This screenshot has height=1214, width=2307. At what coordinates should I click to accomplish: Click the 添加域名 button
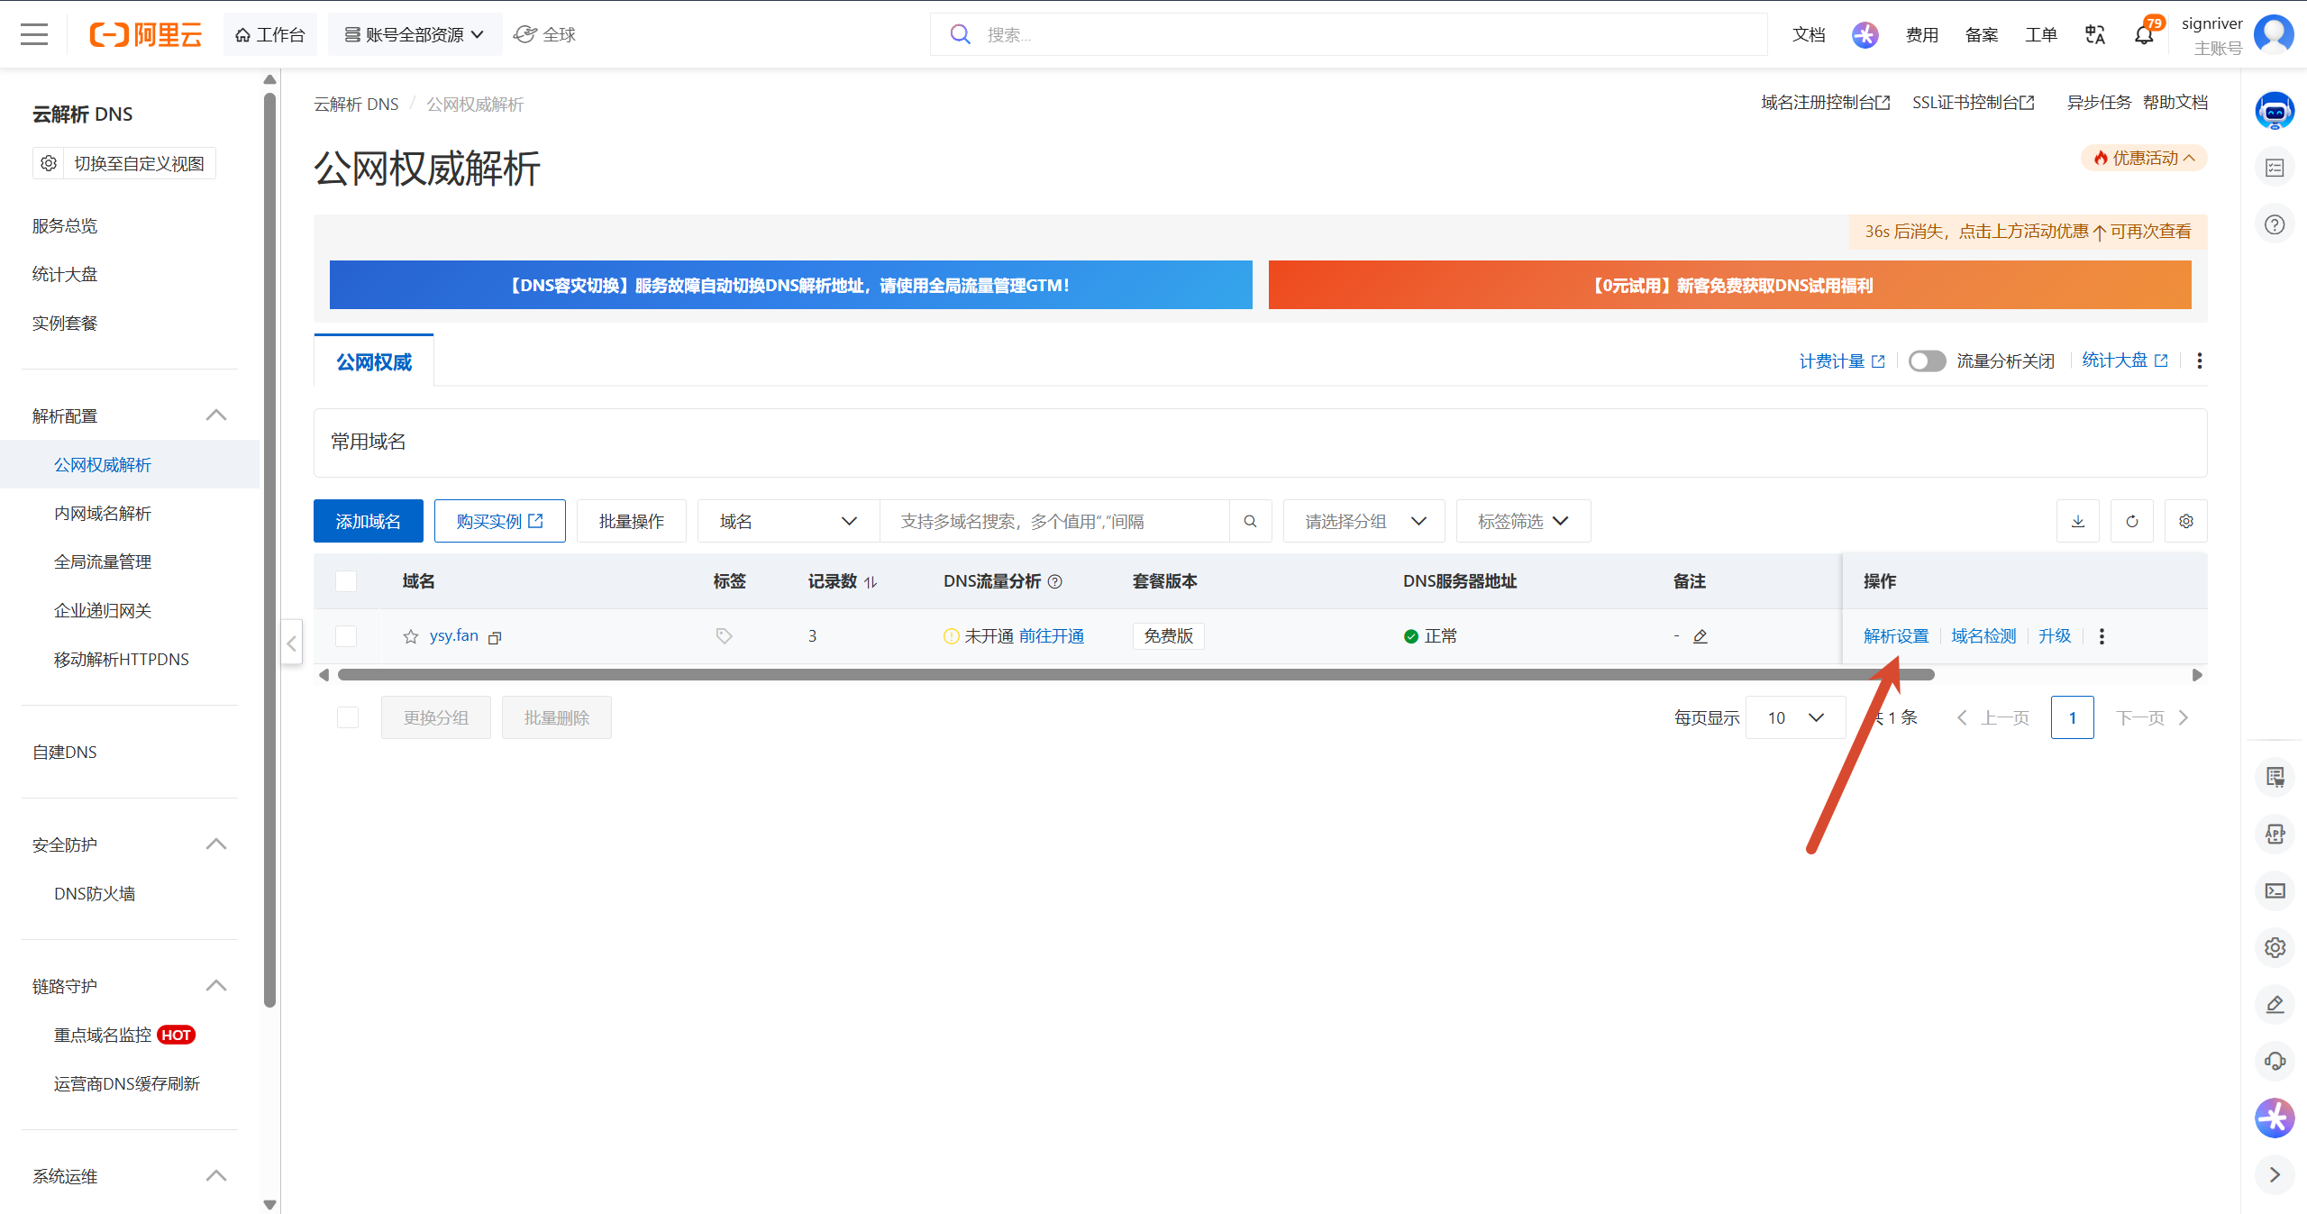coord(369,521)
